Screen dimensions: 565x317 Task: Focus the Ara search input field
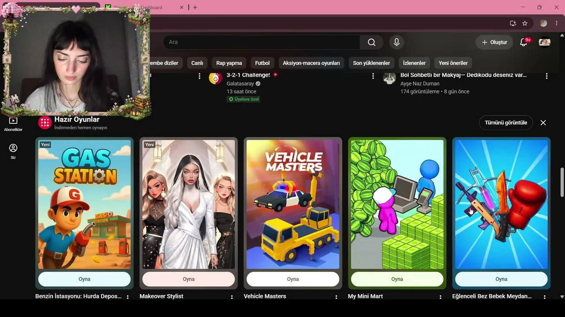coord(261,42)
